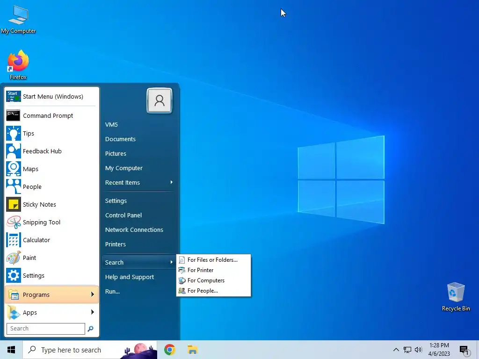Open the network status tray icon

tap(407, 350)
